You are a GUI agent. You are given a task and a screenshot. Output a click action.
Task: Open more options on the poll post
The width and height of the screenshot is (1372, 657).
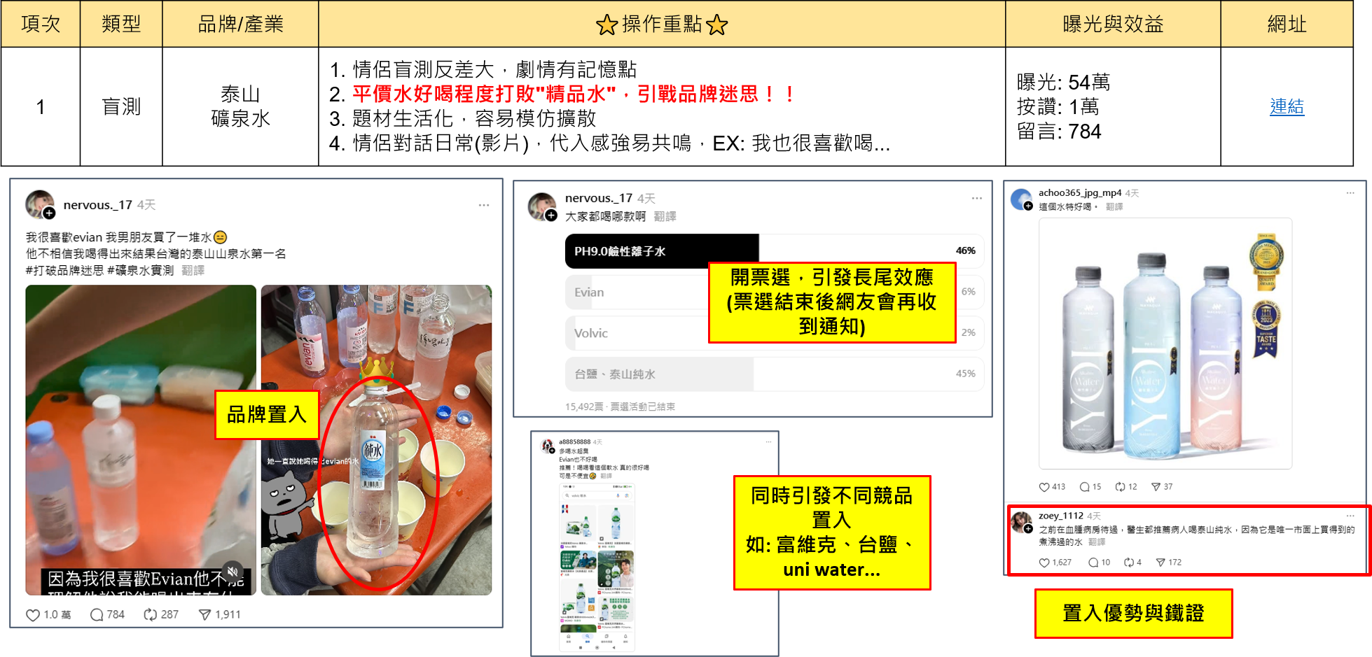[x=976, y=199]
